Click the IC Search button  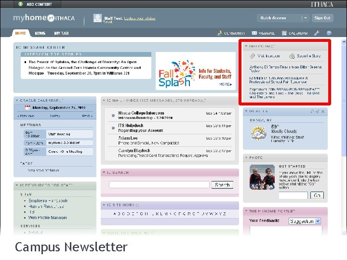222,185
